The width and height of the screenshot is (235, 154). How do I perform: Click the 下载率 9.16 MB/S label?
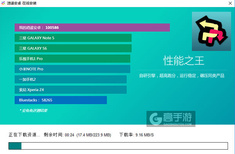click(x=137, y=135)
